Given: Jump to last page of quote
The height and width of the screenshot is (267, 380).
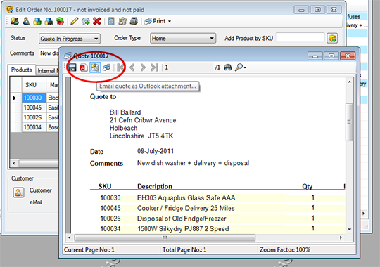Looking at the screenshot, I should click(x=154, y=67).
